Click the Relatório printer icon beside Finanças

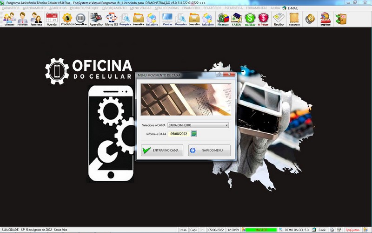click(207, 19)
